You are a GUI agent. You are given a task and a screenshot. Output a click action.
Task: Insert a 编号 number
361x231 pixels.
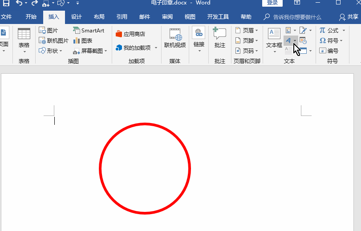(329, 51)
